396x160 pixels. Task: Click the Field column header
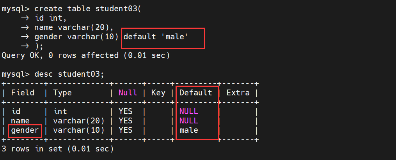pos(23,93)
